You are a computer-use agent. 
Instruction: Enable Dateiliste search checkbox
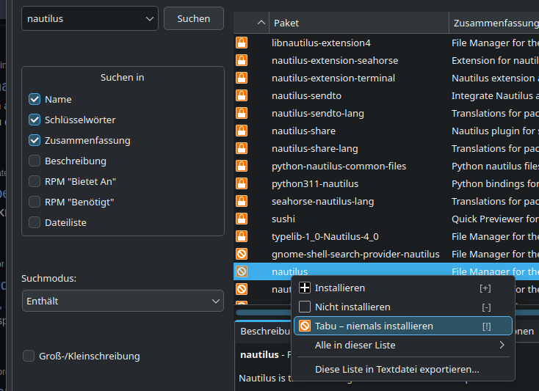click(35, 222)
